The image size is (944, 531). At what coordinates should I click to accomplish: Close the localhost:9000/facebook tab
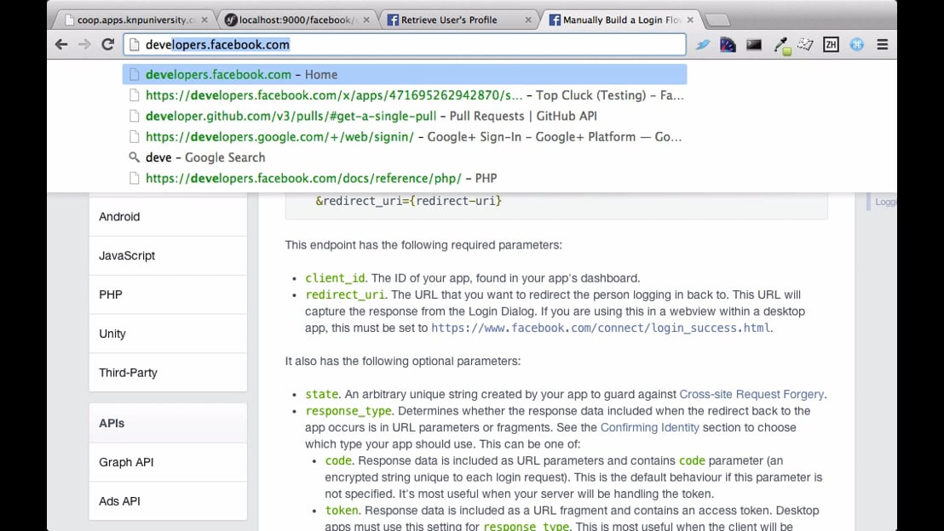[x=366, y=20]
